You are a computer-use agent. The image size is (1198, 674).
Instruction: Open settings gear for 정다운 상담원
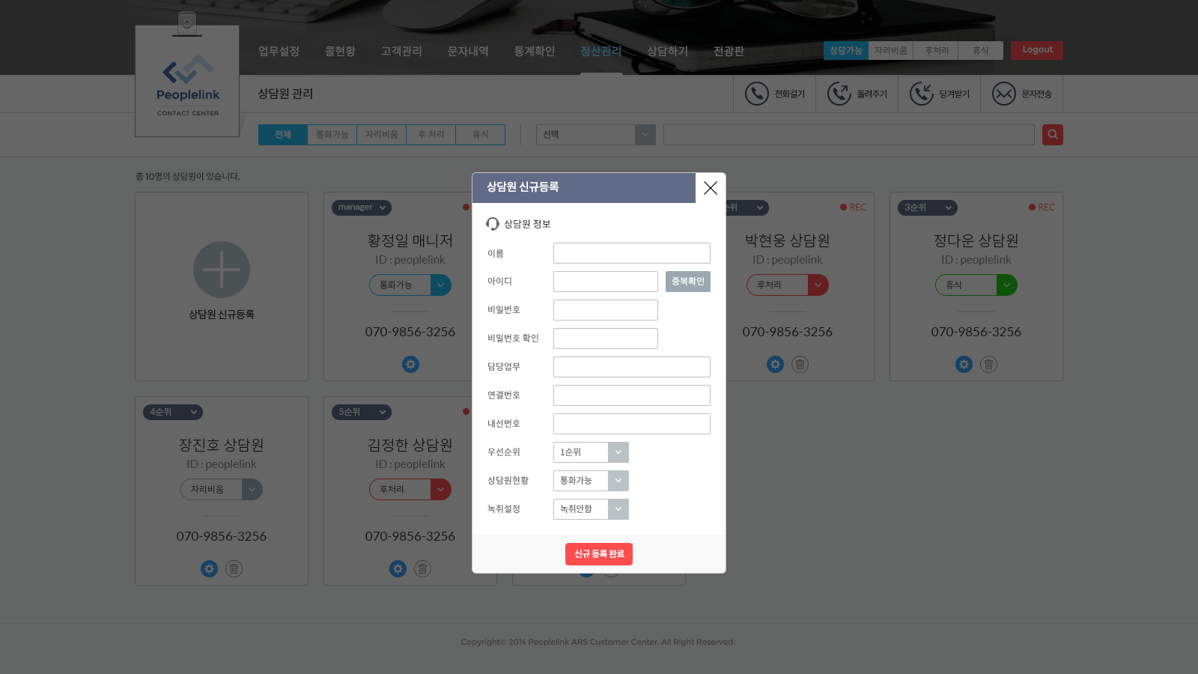[x=964, y=365]
